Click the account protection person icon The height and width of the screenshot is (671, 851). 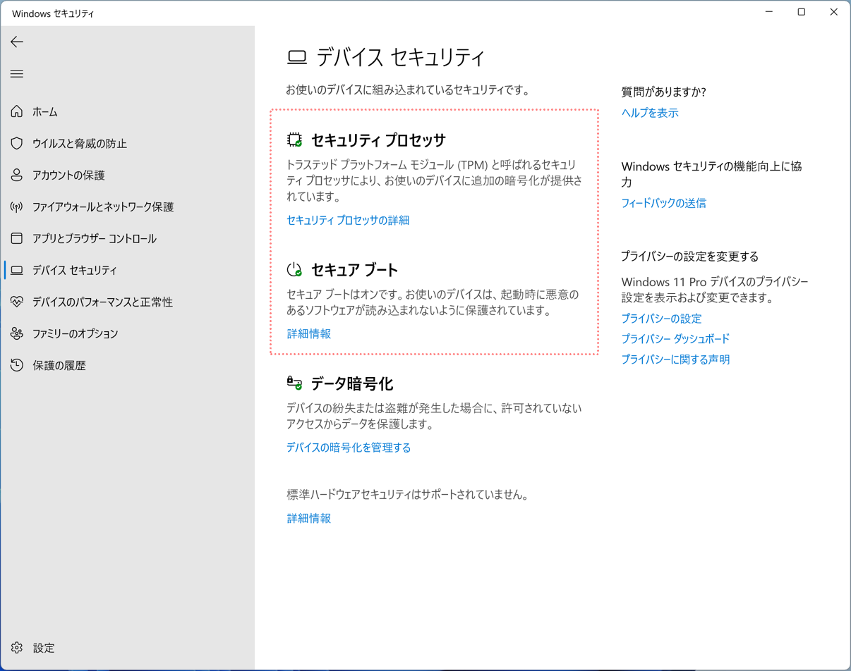[17, 175]
